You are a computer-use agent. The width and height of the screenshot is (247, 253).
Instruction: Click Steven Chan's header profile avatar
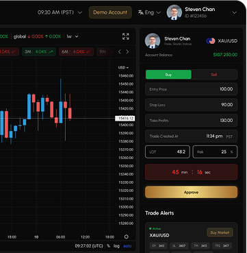point(174,12)
